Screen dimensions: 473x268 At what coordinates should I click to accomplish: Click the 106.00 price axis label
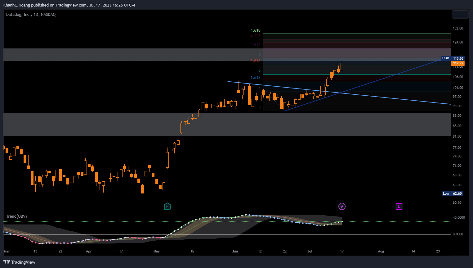click(x=458, y=77)
